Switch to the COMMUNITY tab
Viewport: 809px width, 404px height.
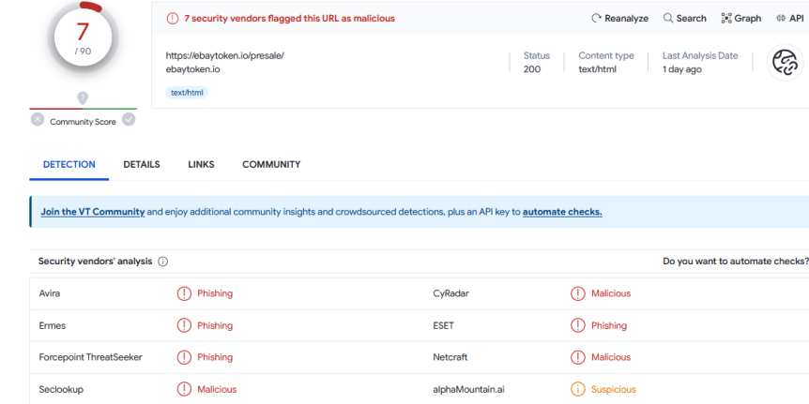click(x=271, y=165)
